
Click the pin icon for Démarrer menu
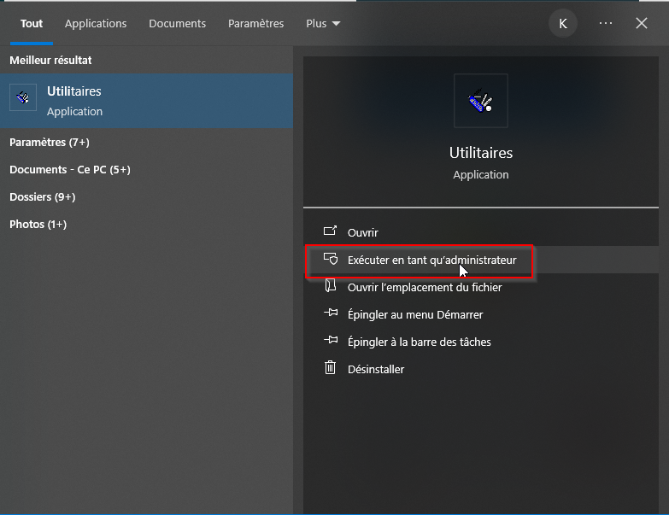(x=331, y=313)
